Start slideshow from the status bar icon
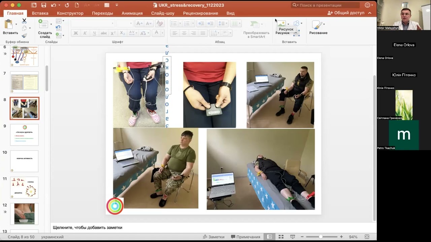This screenshot has width=431, height=242. click(293, 237)
